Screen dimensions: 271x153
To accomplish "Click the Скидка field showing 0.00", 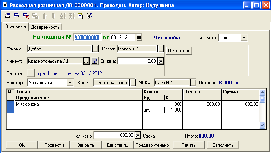I will [137, 61].
